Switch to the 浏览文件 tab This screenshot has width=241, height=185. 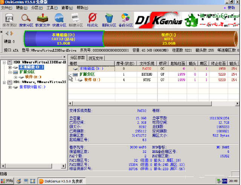coord(96,58)
